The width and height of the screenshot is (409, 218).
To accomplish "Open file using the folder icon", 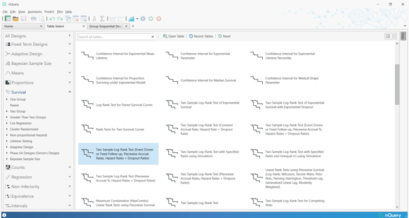I will 15,18.
